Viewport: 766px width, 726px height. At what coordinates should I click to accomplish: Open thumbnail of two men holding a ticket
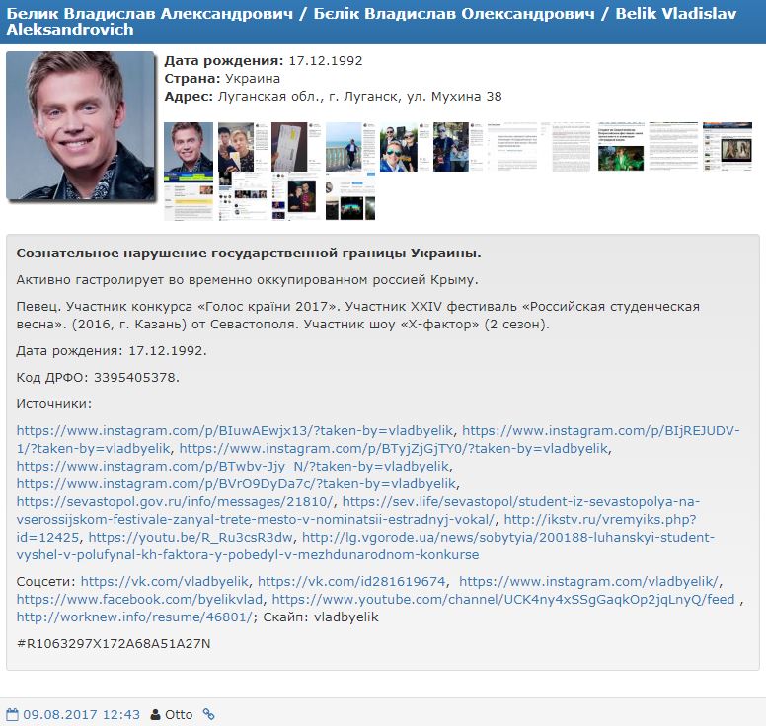tap(243, 146)
